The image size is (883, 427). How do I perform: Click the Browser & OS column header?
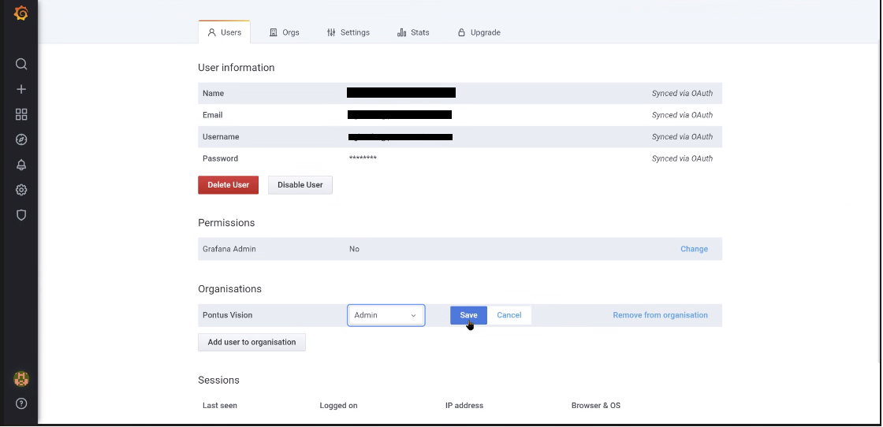point(596,406)
